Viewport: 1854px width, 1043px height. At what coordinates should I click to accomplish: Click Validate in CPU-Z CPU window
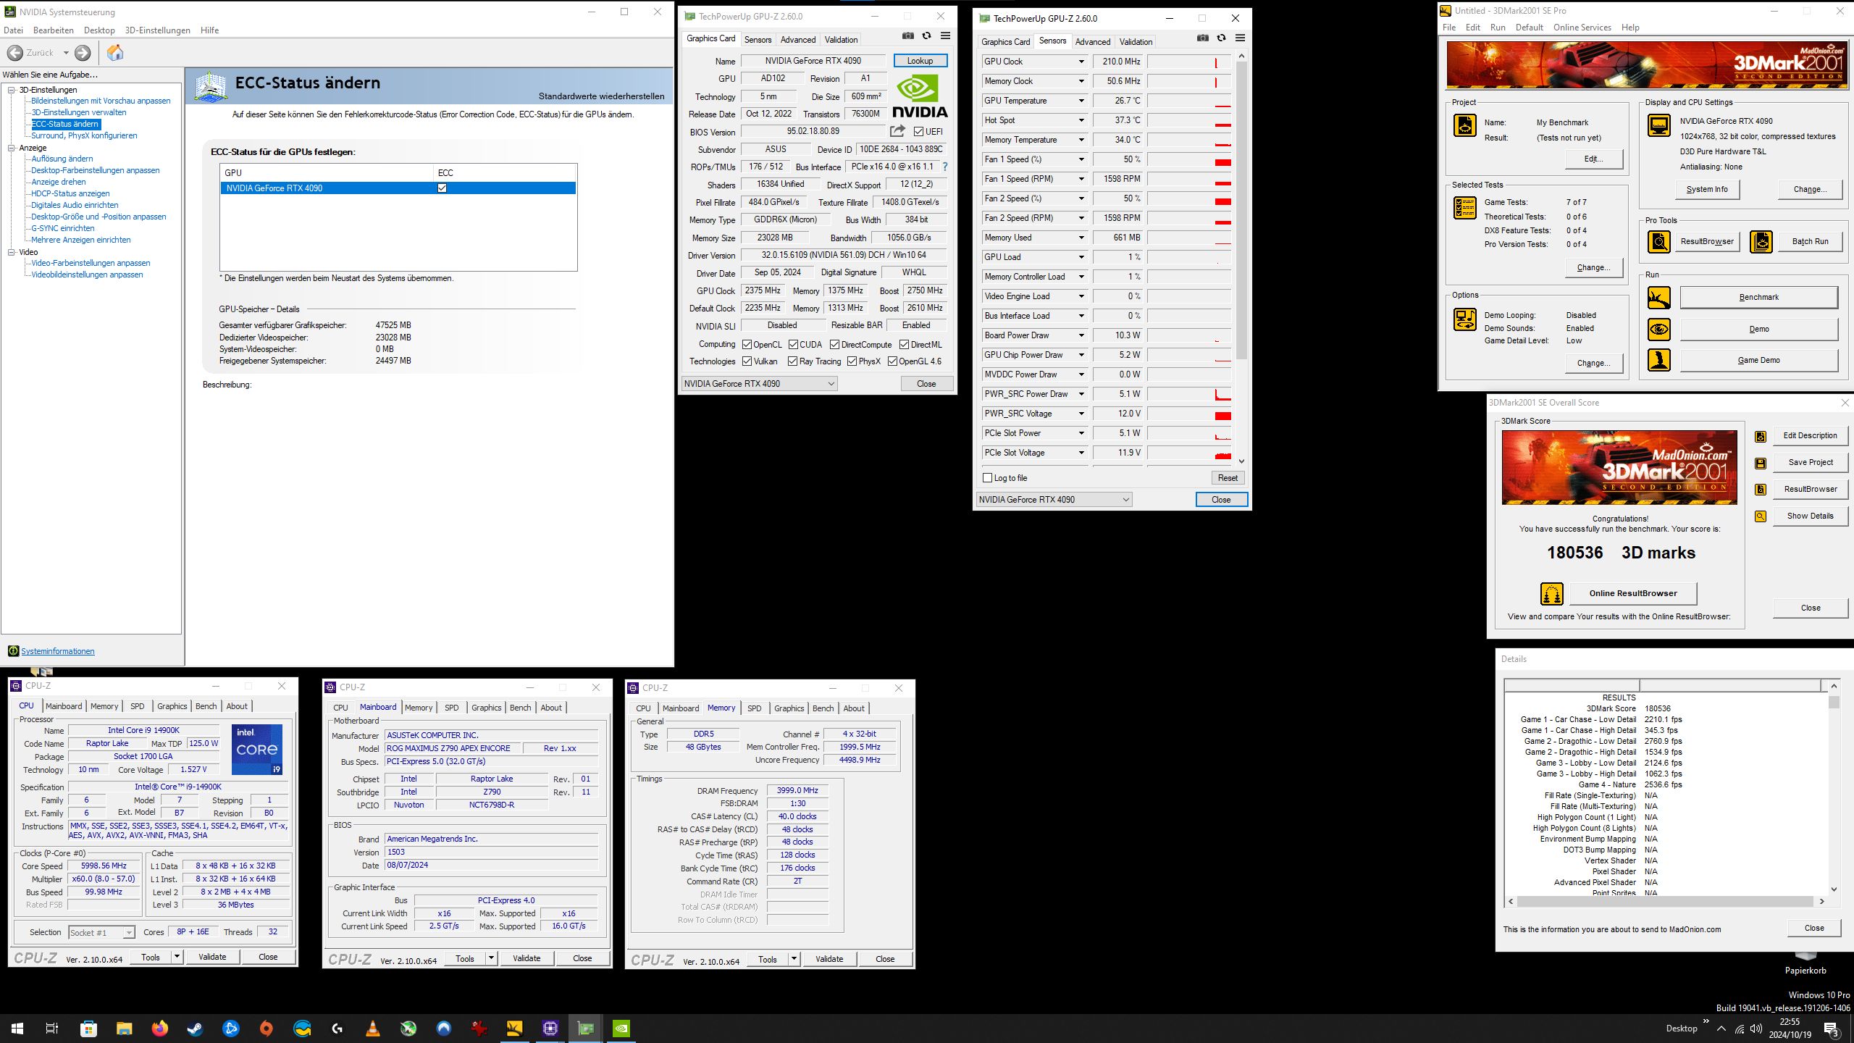(x=212, y=957)
